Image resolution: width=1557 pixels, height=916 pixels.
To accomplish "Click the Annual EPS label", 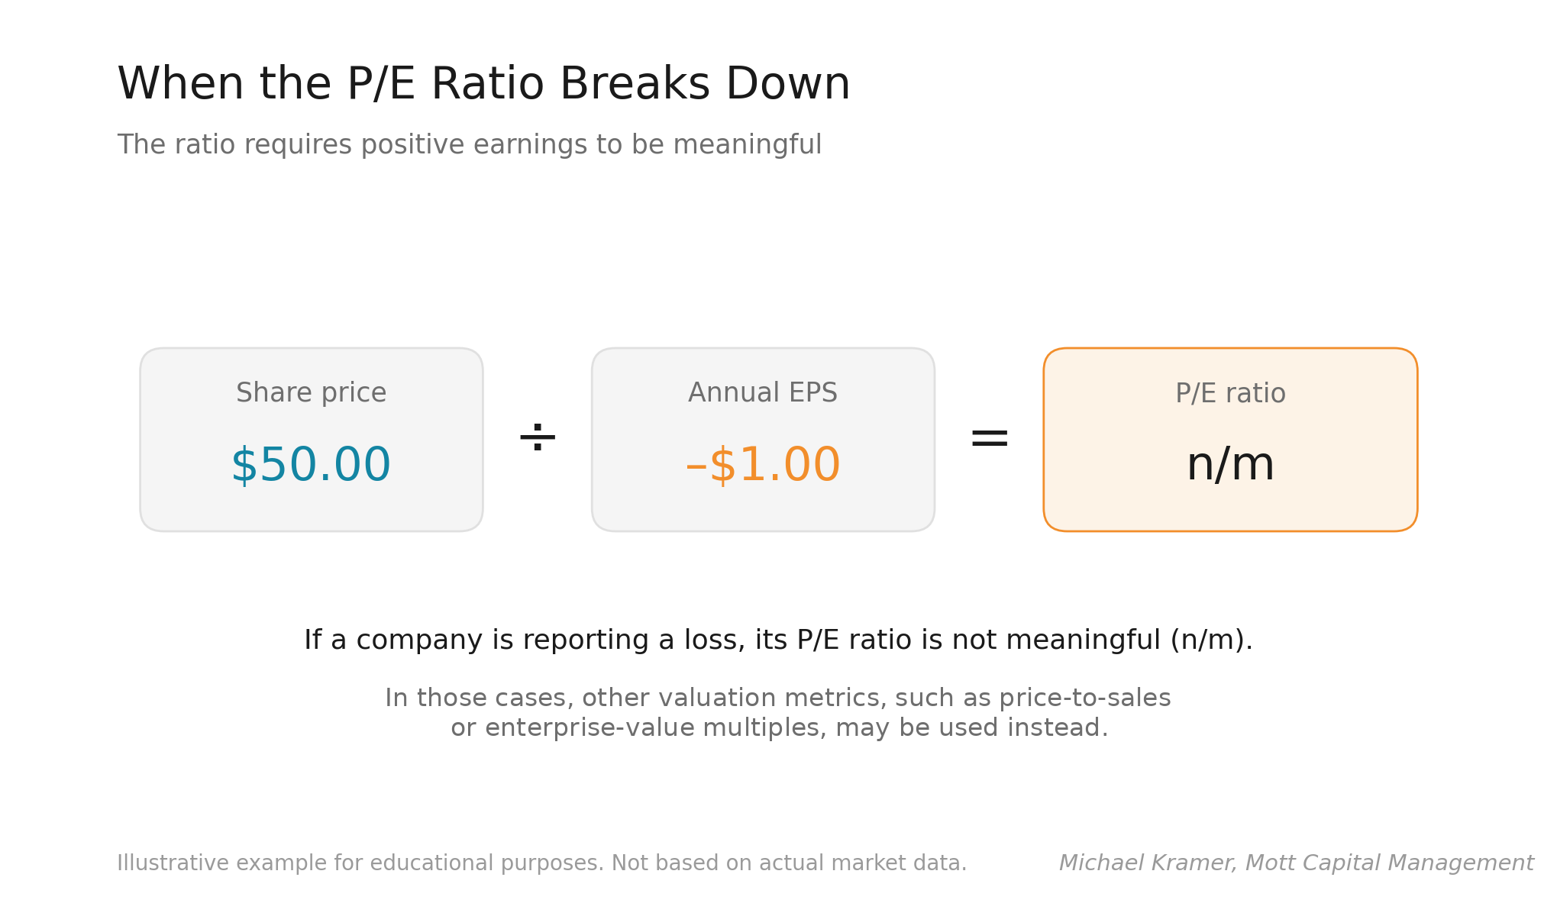I will point(763,393).
